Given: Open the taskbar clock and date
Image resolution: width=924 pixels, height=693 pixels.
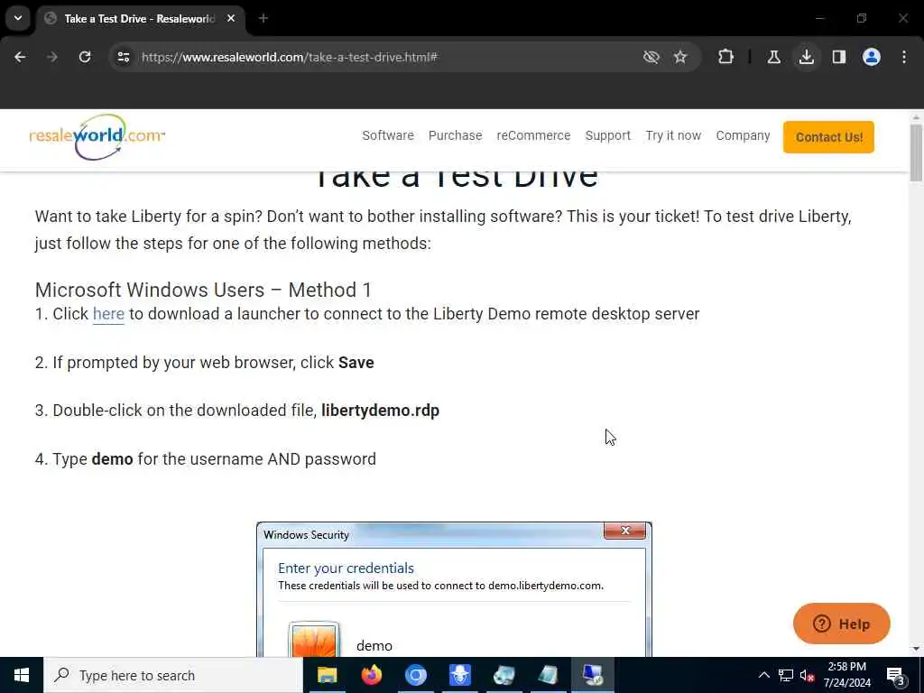Looking at the screenshot, I should click(x=846, y=675).
